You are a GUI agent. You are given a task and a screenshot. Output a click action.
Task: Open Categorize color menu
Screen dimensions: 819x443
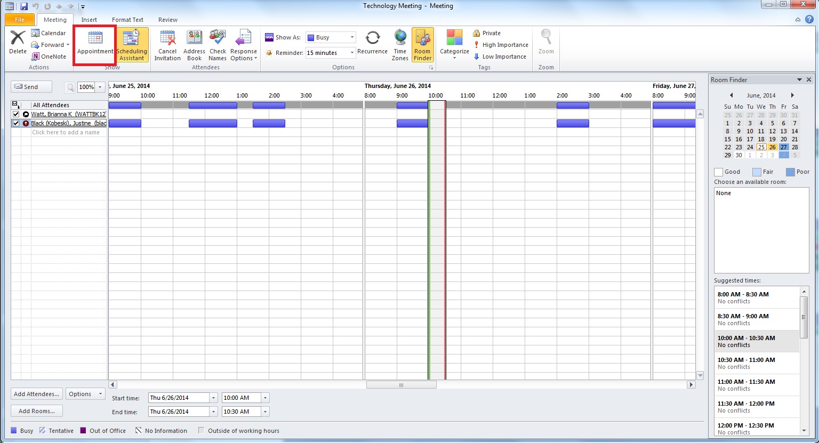click(x=454, y=45)
